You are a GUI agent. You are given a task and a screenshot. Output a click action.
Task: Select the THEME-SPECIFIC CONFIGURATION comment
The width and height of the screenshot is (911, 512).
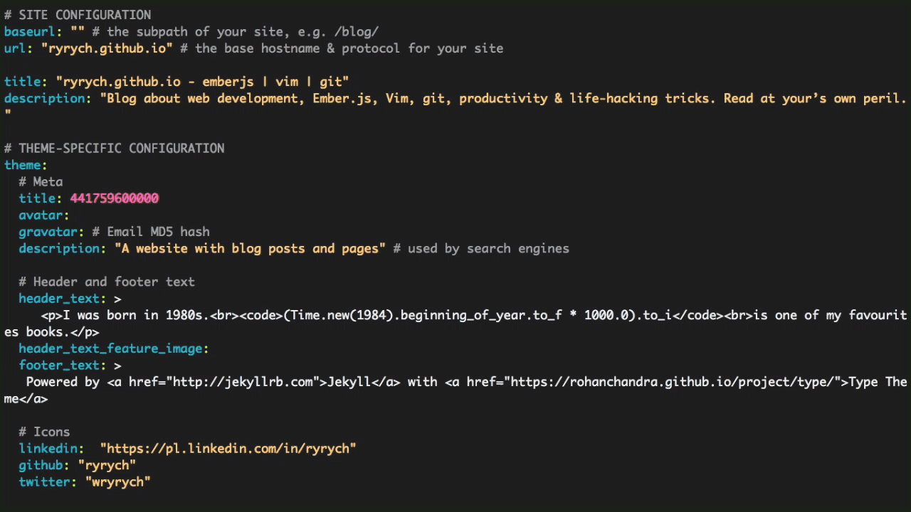coord(114,148)
